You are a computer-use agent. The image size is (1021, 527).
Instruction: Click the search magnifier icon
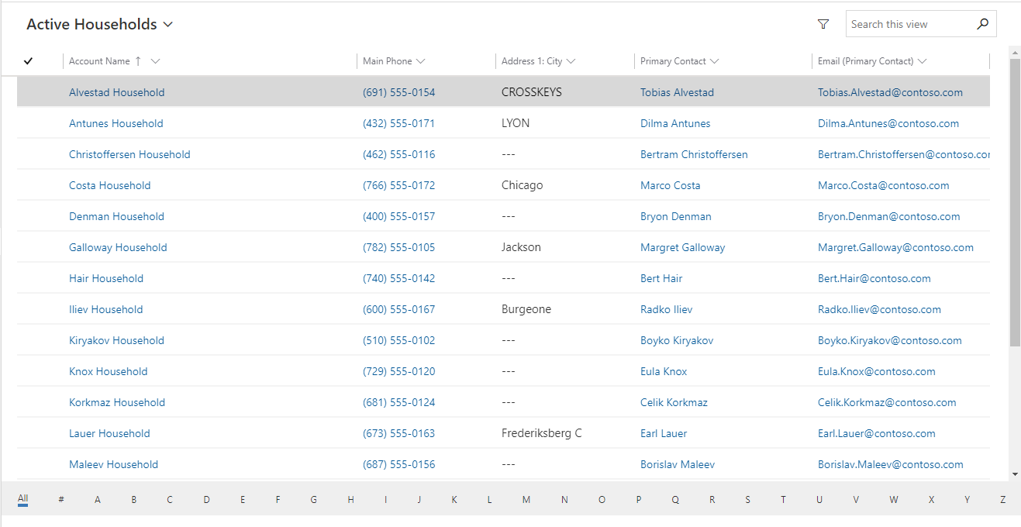tap(982, 24)
